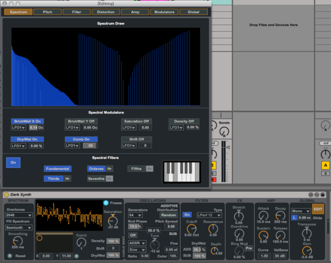
Task: Click the Spectrum Draw display area
Action: (x=106, y=66)
